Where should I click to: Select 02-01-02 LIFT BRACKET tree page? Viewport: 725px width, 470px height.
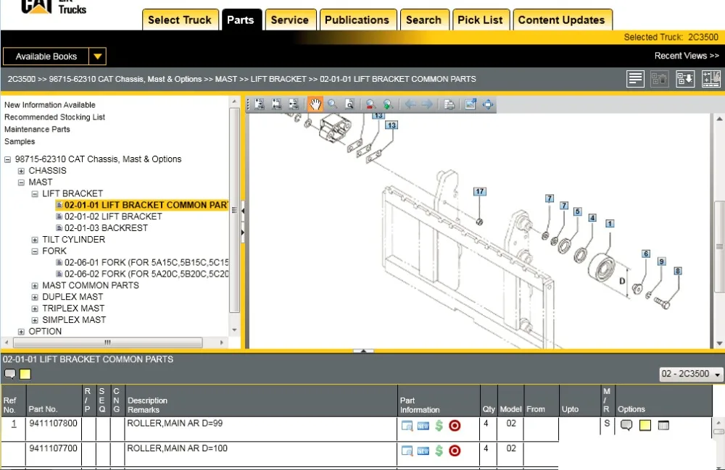(x=113, y=217)
